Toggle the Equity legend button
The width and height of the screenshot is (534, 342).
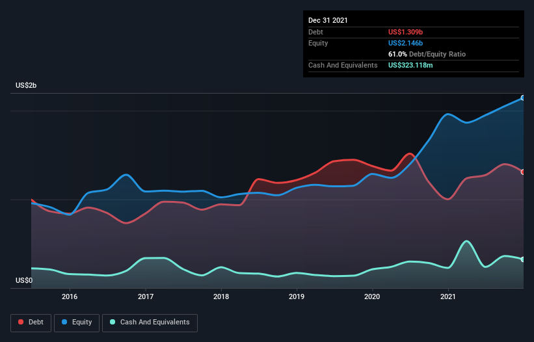[77, 322]
